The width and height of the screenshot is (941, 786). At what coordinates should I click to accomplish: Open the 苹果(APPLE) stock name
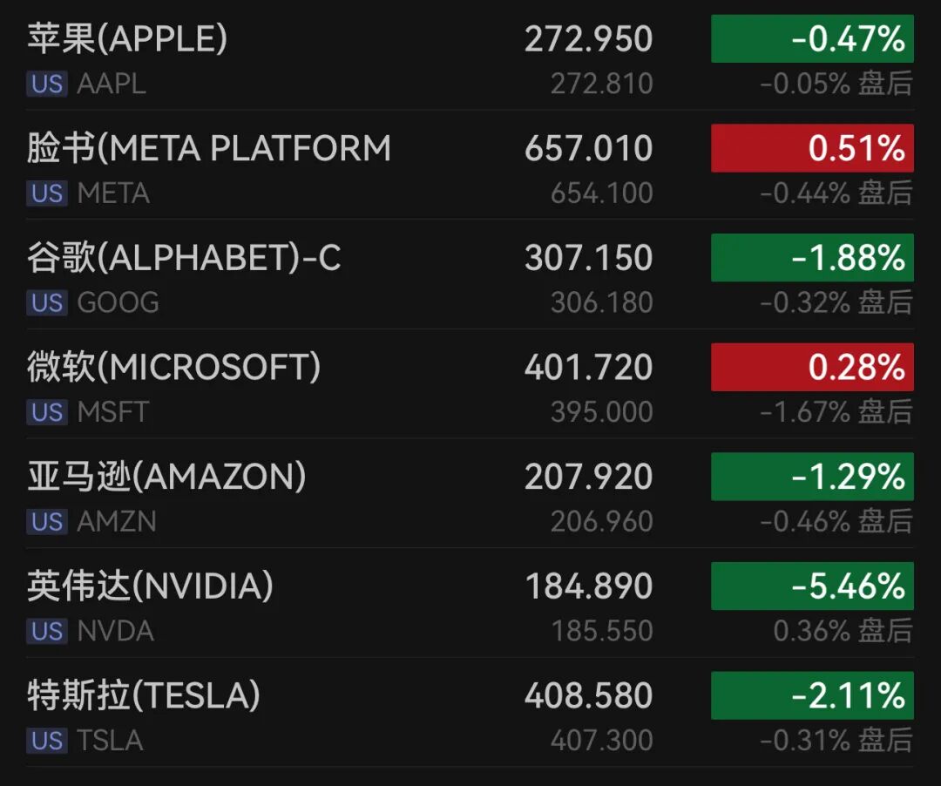pos(127,39)
